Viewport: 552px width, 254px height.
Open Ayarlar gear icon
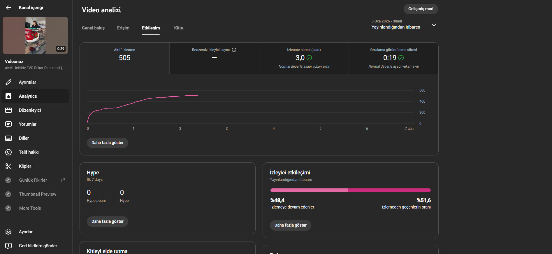[x=8, y=232]
